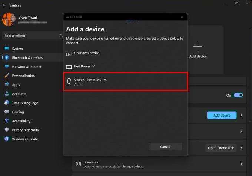Click the Gaming controller icon
This screenshot has width=252, height=176.
[x=7, y=112]
